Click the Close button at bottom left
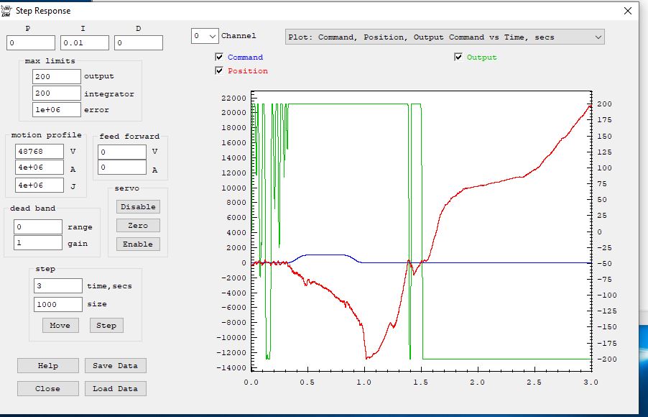The image size is (648, 417). [48, 388]
